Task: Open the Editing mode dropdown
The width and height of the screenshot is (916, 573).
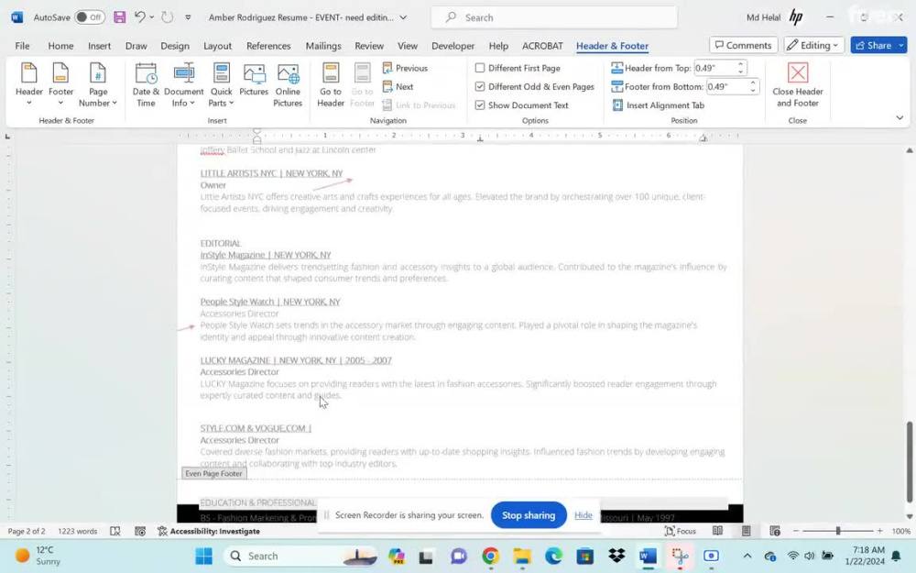Action: [813, 45]
